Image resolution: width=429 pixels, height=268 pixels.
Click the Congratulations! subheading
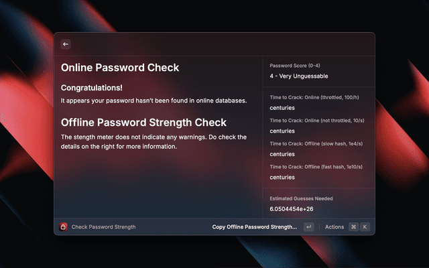click(x=92, y=88)
